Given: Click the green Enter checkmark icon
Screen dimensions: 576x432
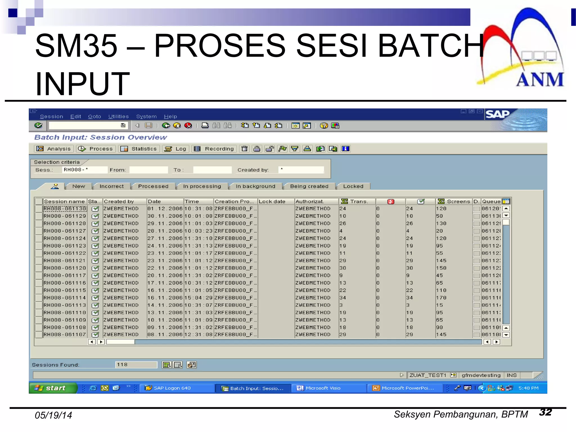Looking at the screenshot, I should click(39, 125).
